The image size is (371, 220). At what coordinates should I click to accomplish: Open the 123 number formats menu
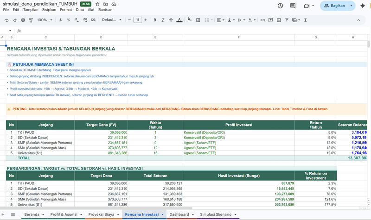(x=93, y=20)
